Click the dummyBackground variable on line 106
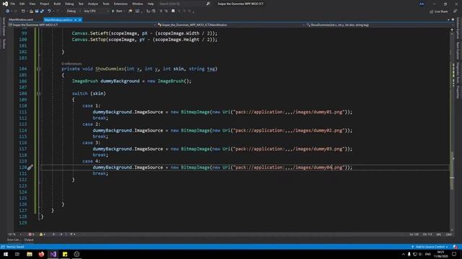The width and height of the screenshot is (462, 259). pos(120,81)
